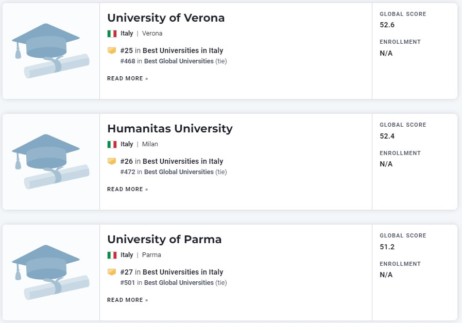The width and height of the screenshot is (462, 323).
Task: Open the University of Verona title link
Action: (x=166, y=18)
